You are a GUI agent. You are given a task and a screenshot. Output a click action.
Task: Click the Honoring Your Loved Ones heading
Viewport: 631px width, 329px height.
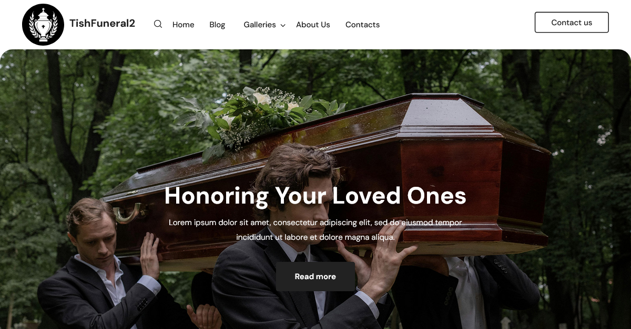click(x=315, y=196)
